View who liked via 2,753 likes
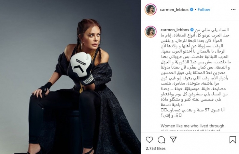The image size is (239, 154). [x=156, y=149]
